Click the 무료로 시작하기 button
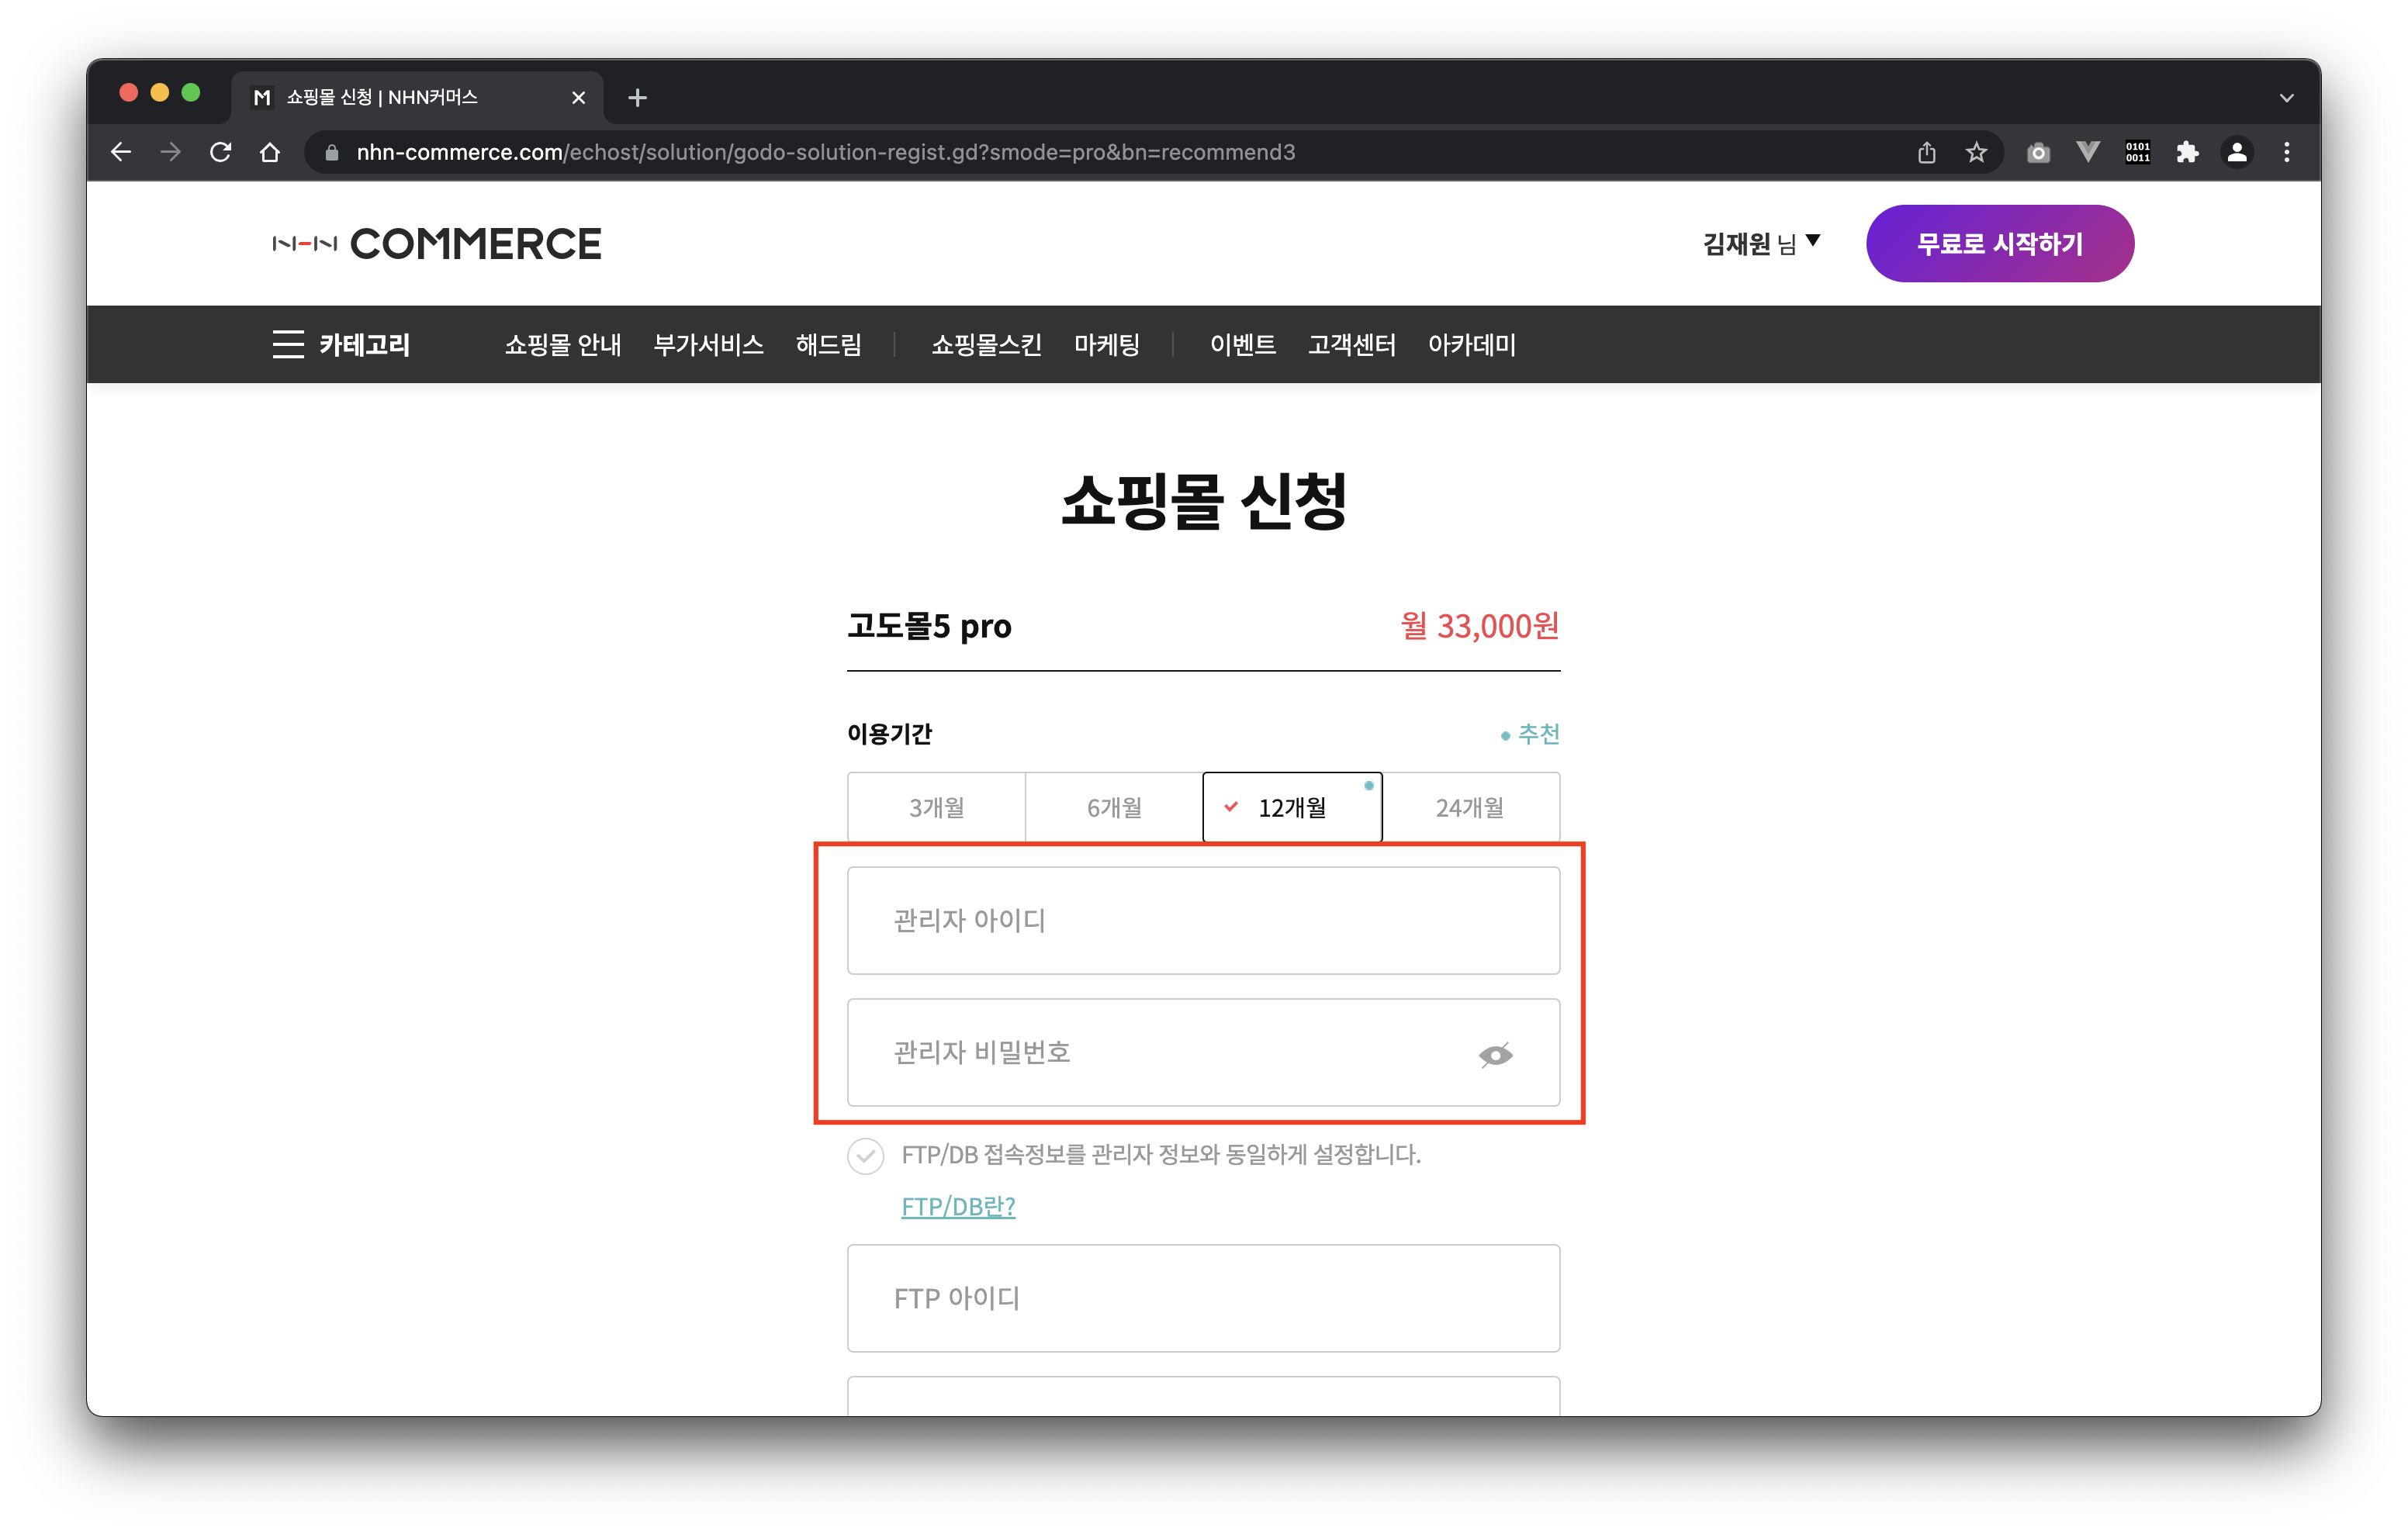This screenshot has height=1531, width=2408. [x=1999, y=243]
